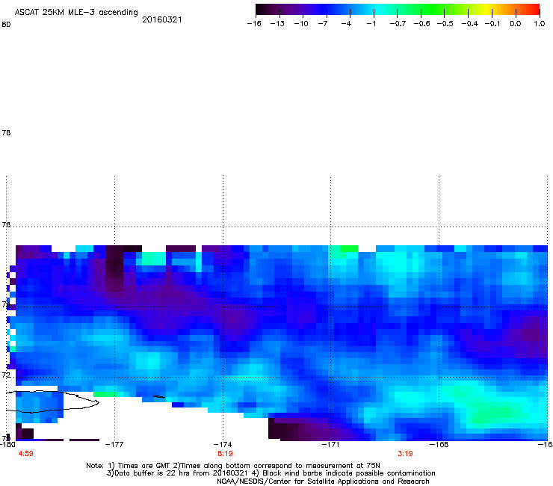Viewport: 553px width, 486px height.
Task: Click the '0.0' colorbar tick label
Action: click(x=516, y=24)
